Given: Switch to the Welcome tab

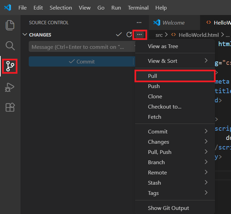Looking at the screenshot, I should coord(173,23).
